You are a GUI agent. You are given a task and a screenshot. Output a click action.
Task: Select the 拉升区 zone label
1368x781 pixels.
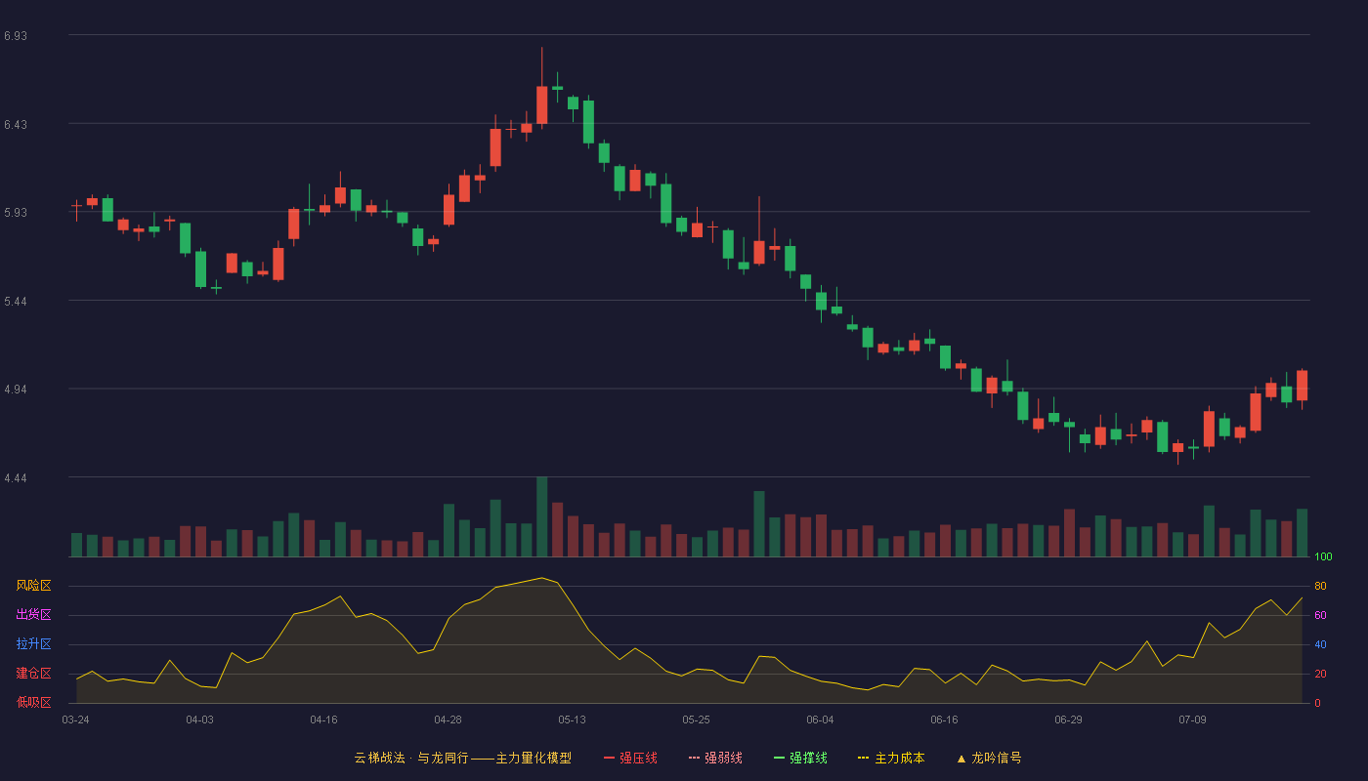(x=33, y=644)
